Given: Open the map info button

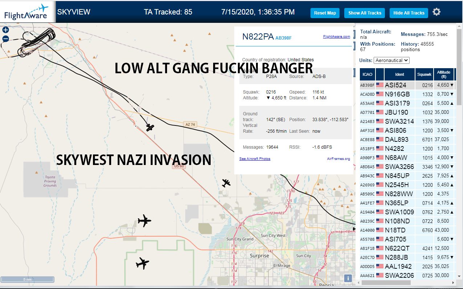Looking at the screenshot, I should click(348, 278).
